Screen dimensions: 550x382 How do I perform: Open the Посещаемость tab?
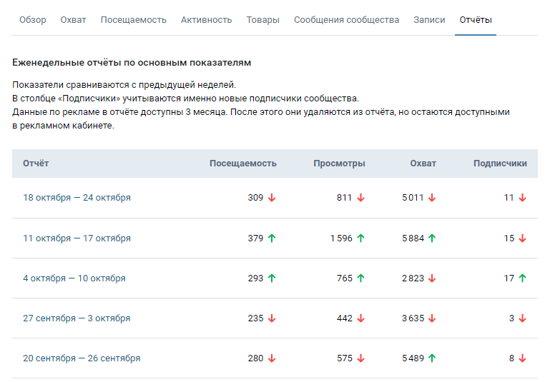[x=133, y=20]
